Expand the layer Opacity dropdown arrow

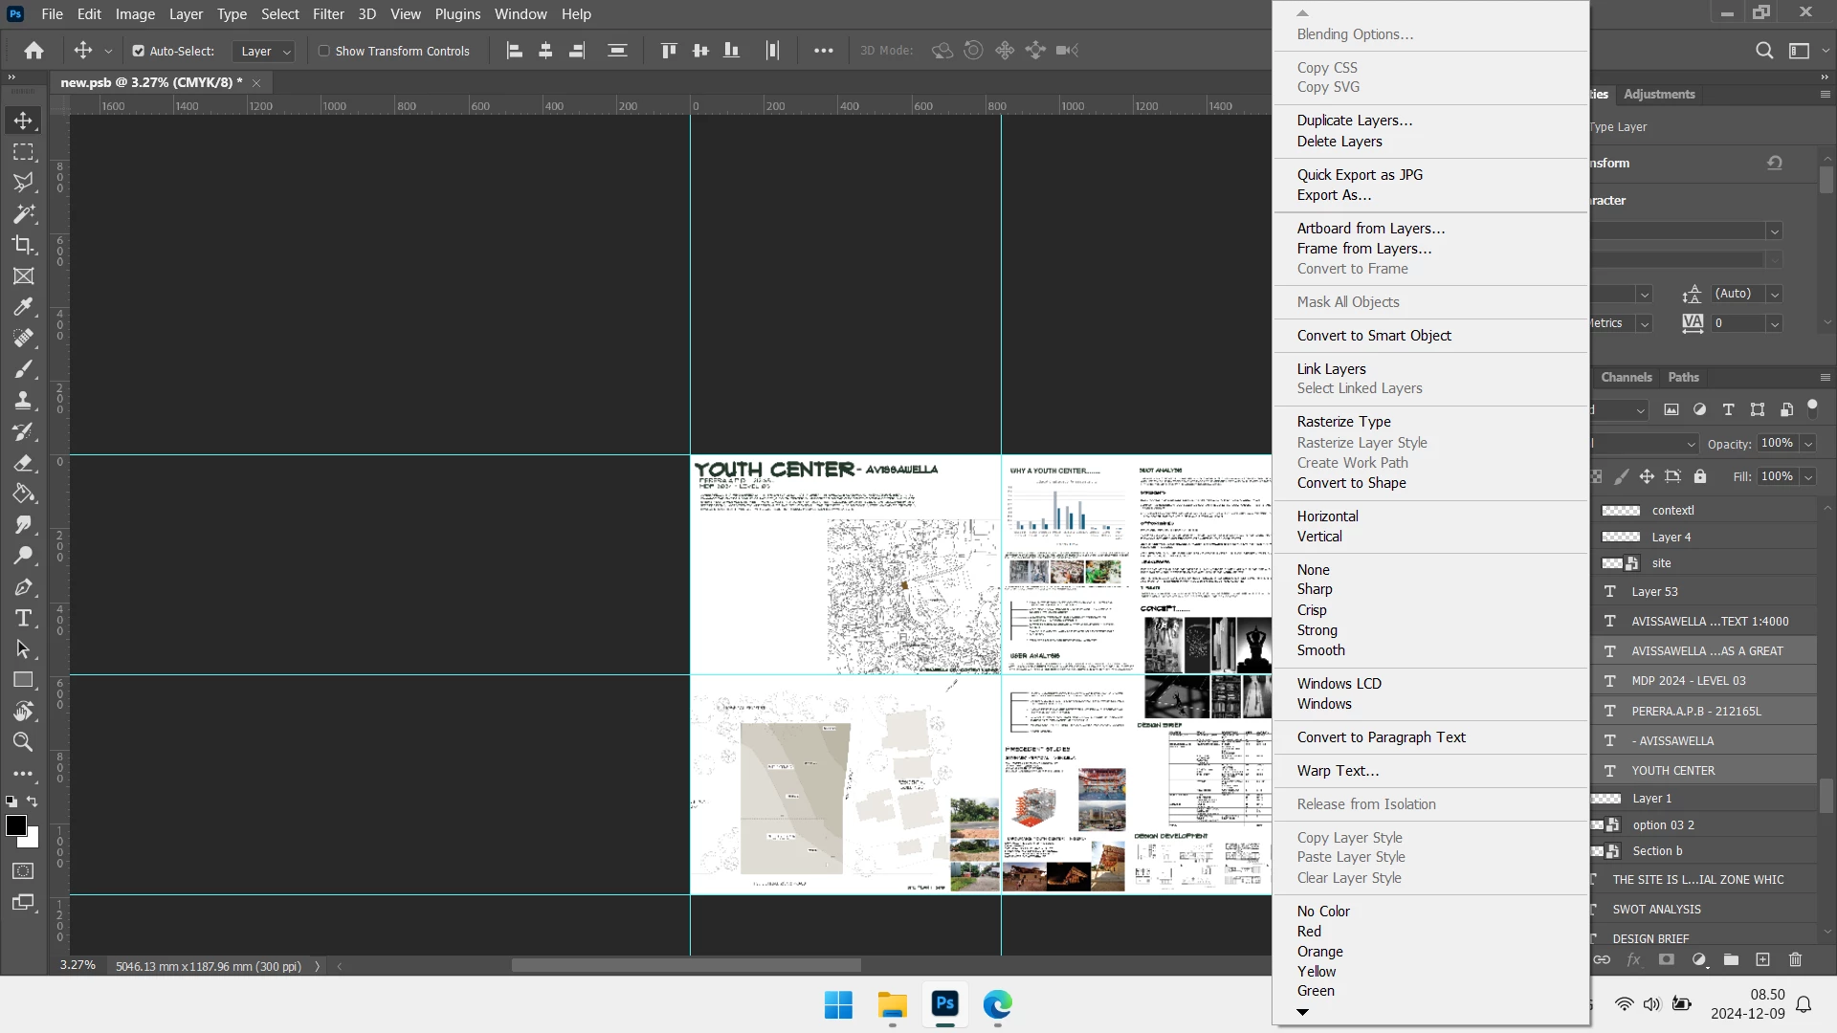coord(1808,444)
